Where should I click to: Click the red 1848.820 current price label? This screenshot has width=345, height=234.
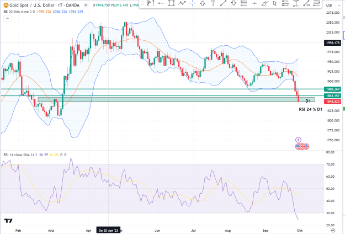coord(332,102)
